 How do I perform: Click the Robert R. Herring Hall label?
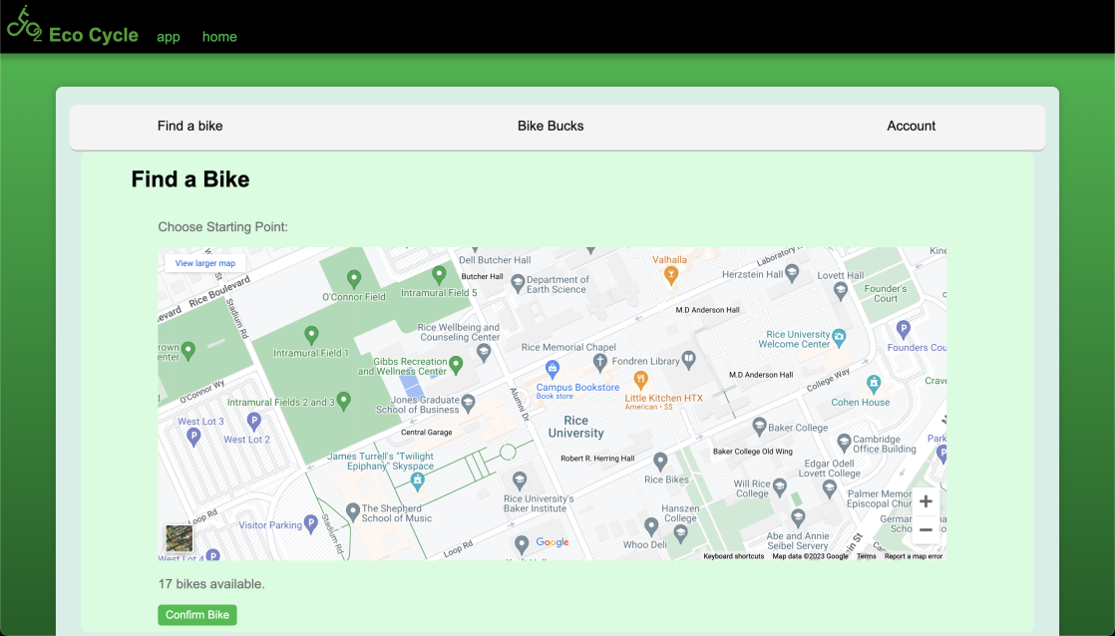pyautogui.click(x=597, y=459)
